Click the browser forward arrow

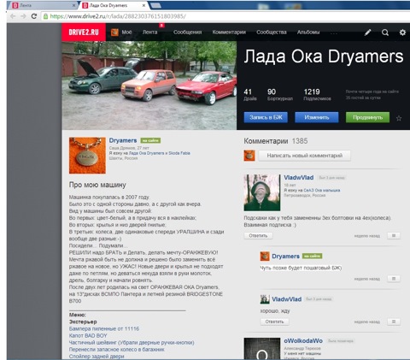[x=23, y=16]
